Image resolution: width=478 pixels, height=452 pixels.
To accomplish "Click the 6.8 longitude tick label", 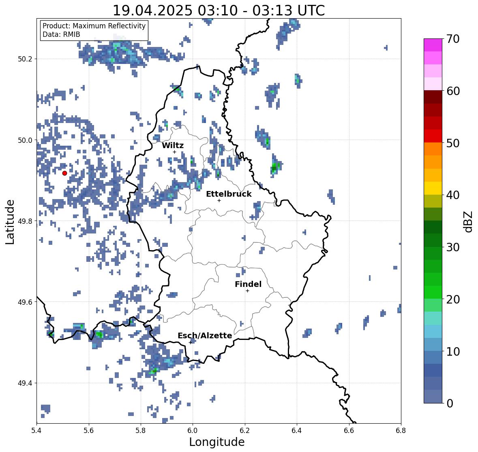I will click(401, 431).
